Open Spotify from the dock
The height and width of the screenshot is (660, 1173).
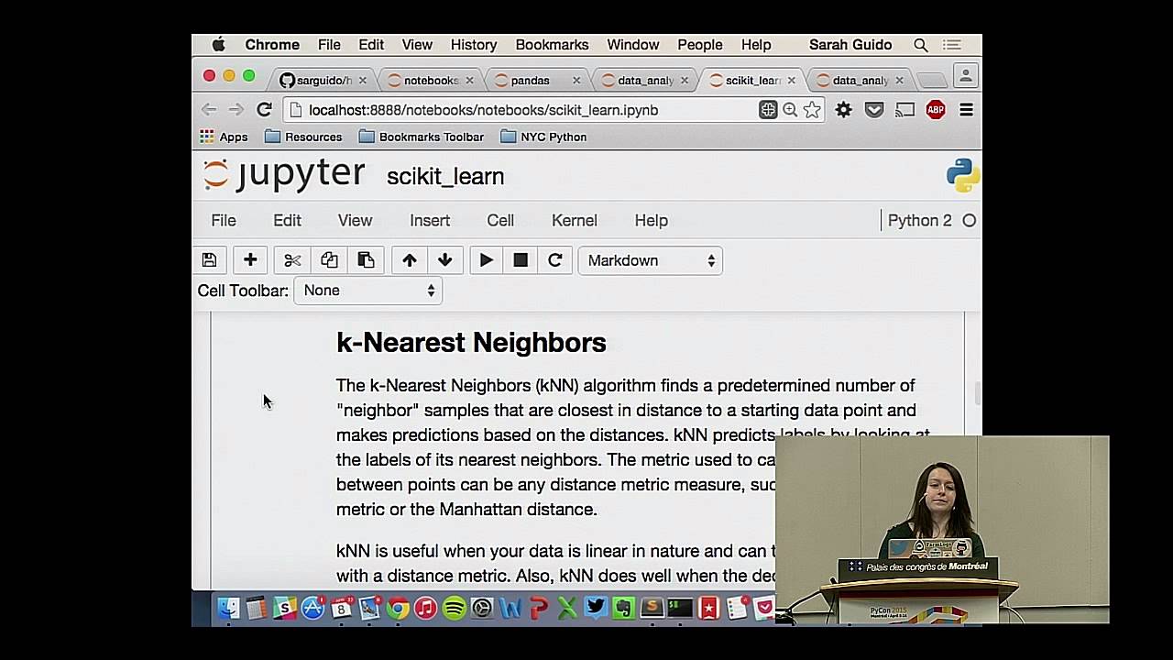pyautogui.click(x=454, y=608)
